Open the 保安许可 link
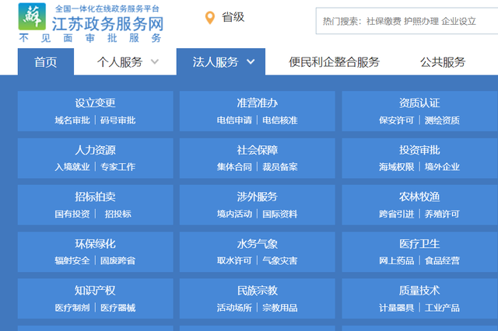The height and width of the screenshot is (331, 498). 397,120
